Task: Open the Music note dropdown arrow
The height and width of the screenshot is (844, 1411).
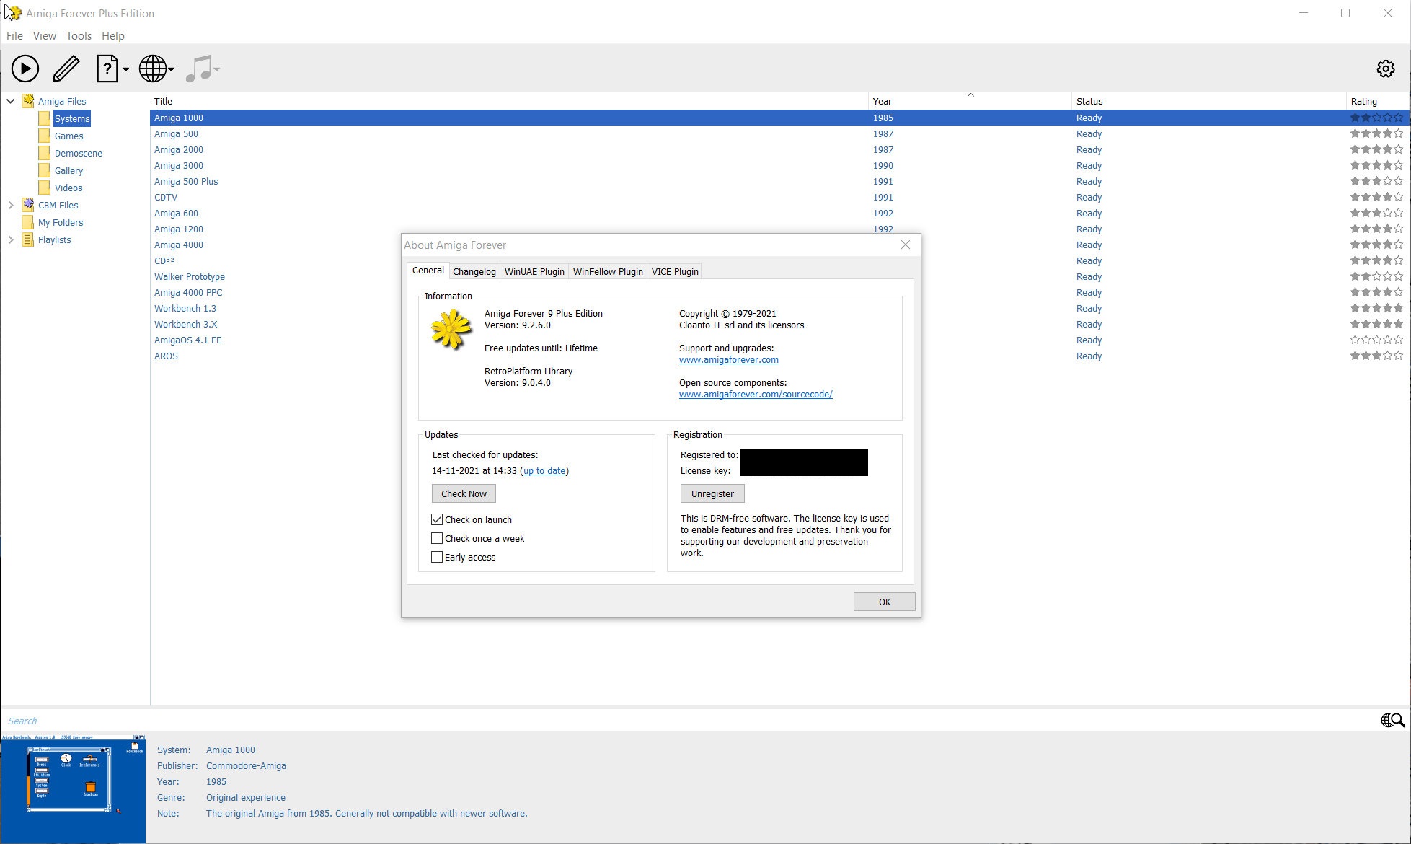Action: [216, 69]
